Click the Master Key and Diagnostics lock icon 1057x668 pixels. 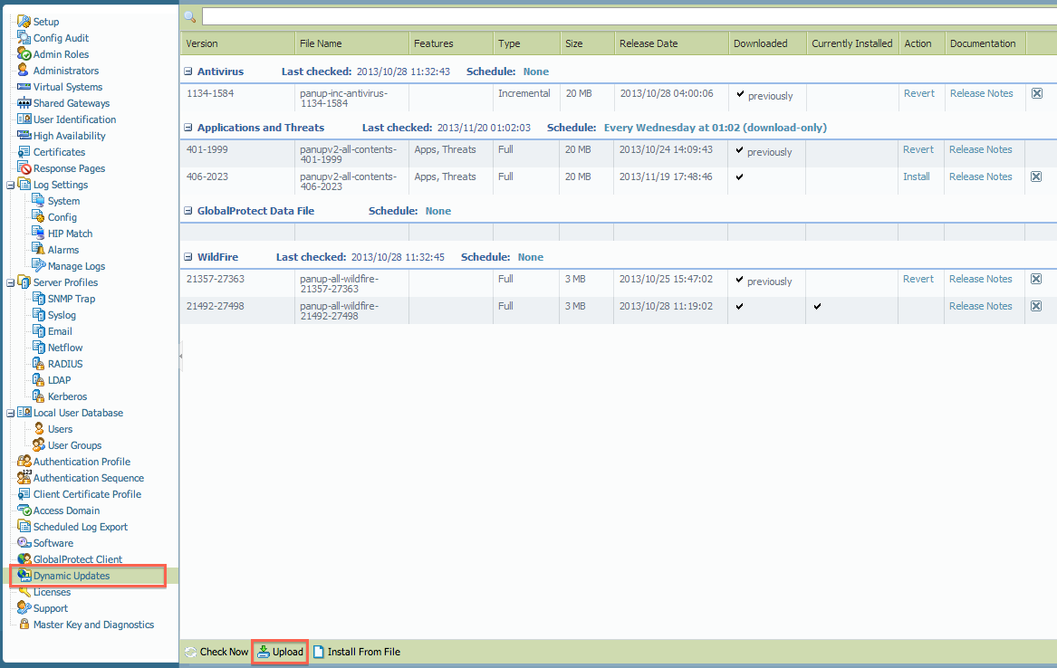coord(24,625)
